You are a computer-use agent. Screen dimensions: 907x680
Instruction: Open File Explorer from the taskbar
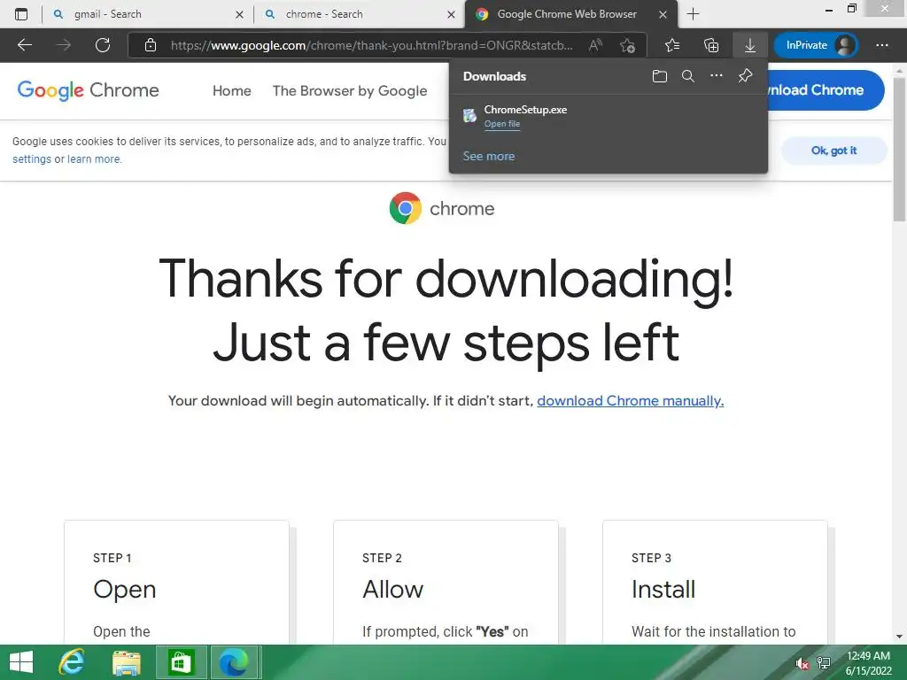(x=126, y=662)
